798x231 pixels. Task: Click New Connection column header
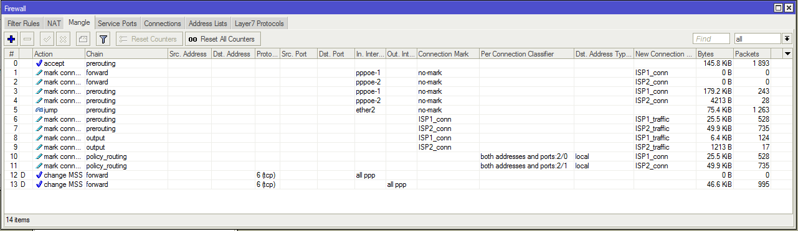tap(665, 54)
